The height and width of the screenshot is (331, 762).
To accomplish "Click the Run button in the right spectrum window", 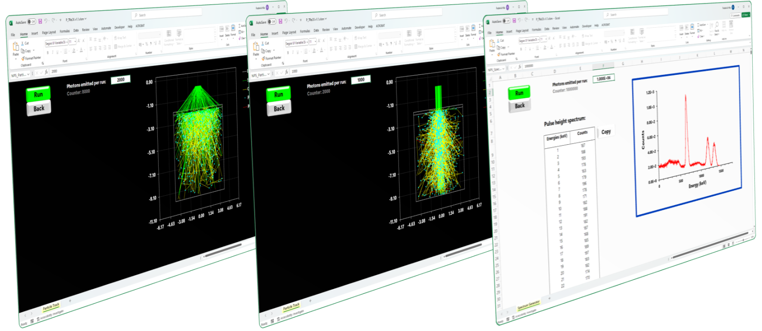I will [519, 93].
